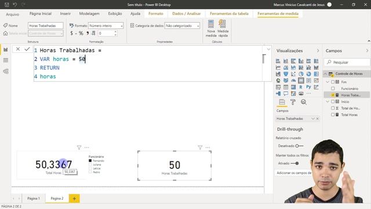Image resolution: width=371 pixels, height=209 pixels.
Task: Select Pedro in the Funcionário slicer
Action: [90, 172]
